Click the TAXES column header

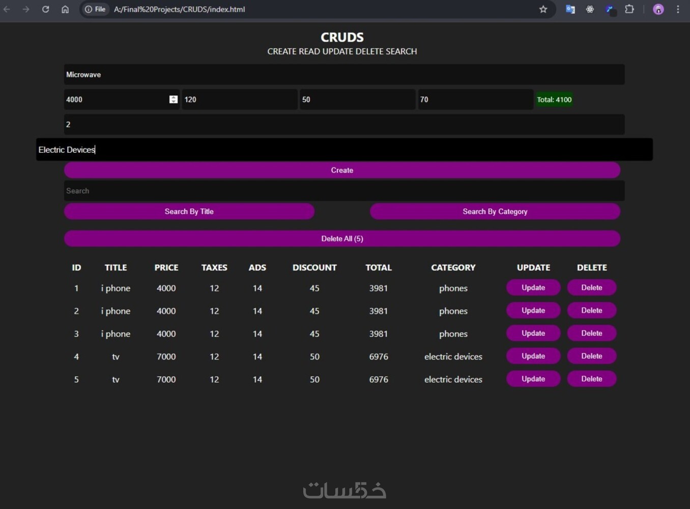click(x=214, y=267)
